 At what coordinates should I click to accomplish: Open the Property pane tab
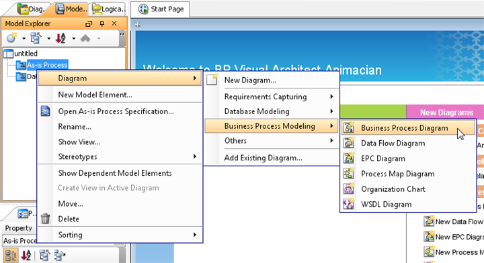(27, 213)
